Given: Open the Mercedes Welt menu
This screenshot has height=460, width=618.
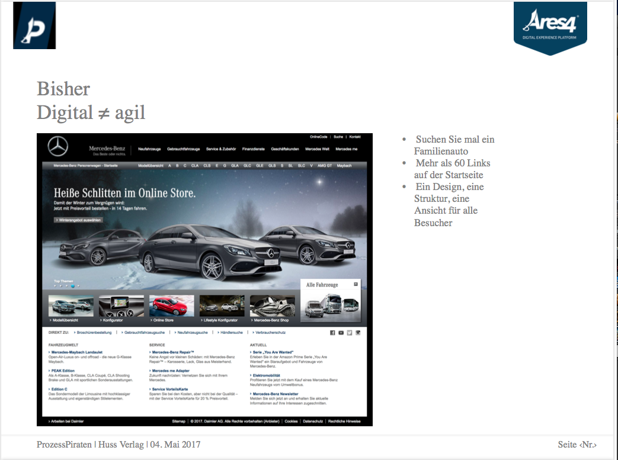Looking at the screenshot, I should [317, 149].
